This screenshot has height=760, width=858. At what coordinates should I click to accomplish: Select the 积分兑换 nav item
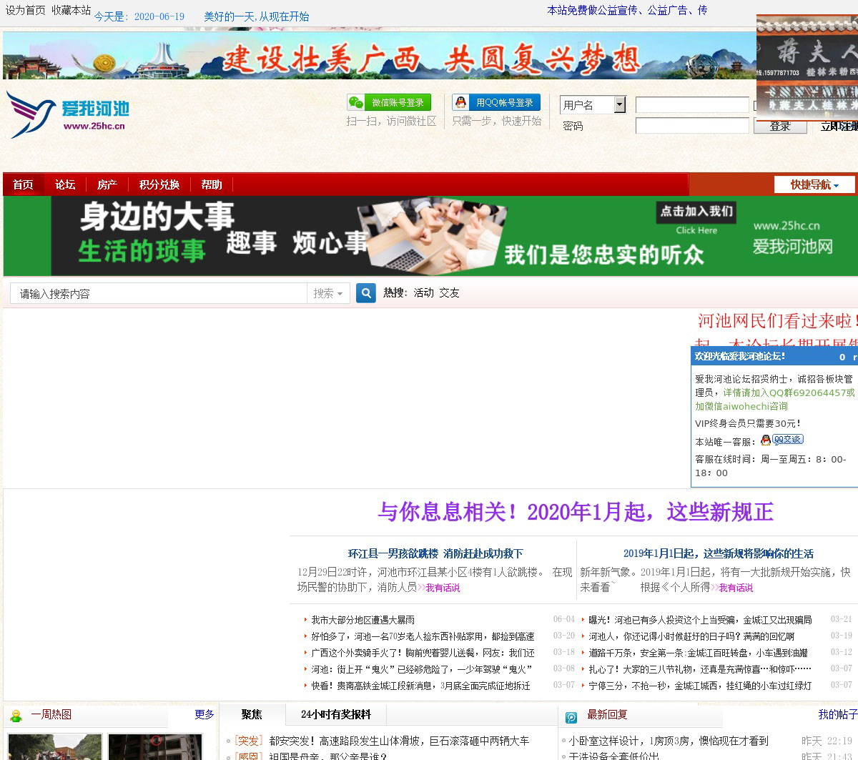(x=159, y=184)
